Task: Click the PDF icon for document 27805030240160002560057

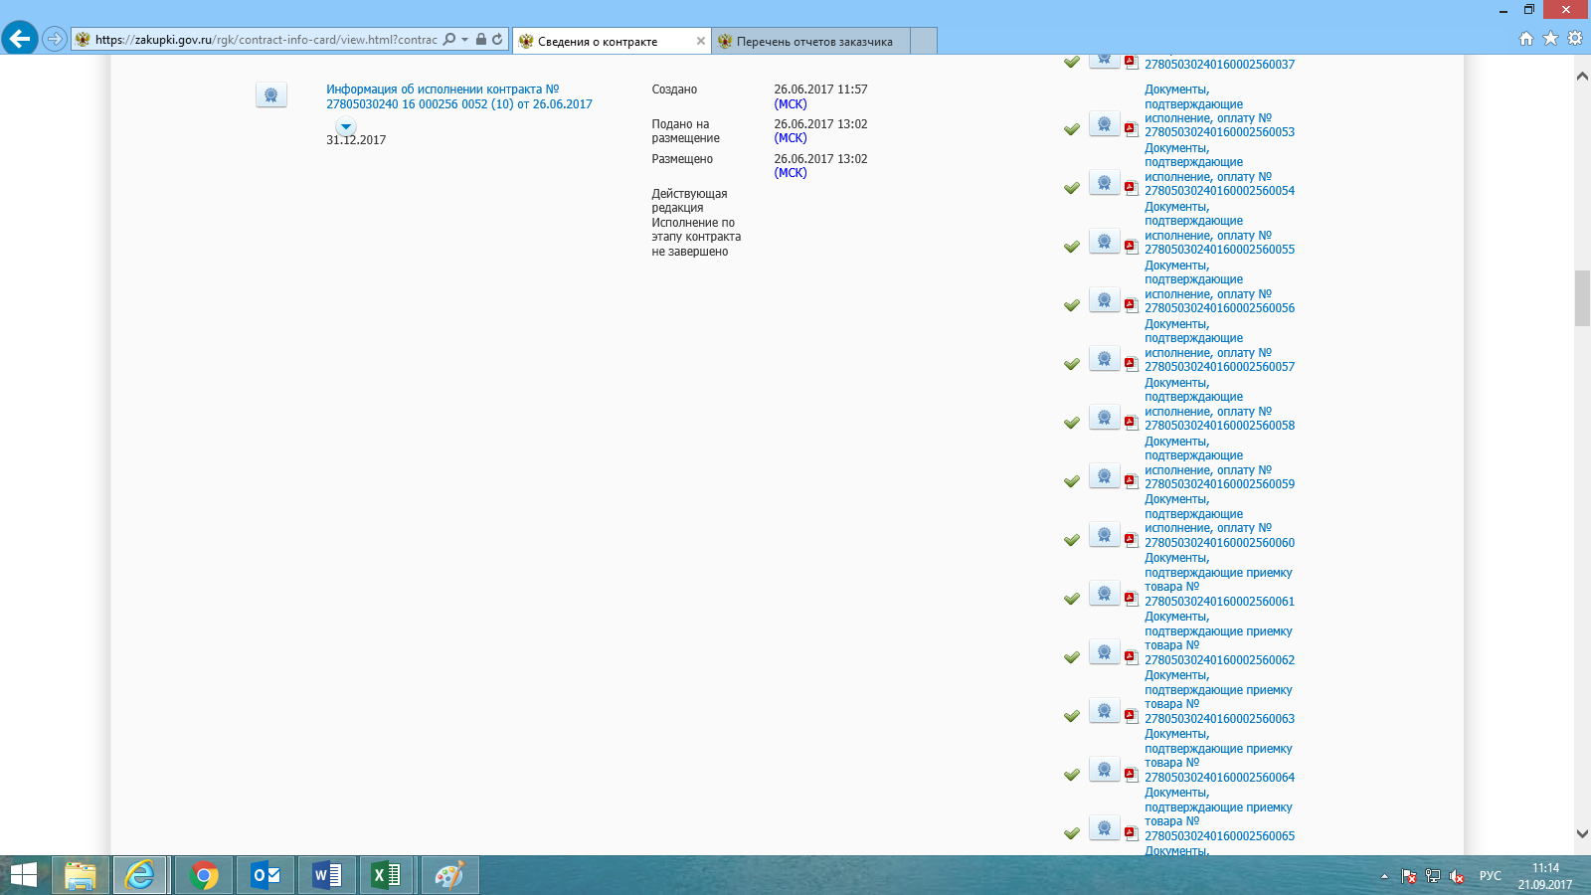Action: [x=1131, y=363]
